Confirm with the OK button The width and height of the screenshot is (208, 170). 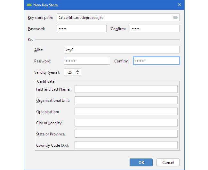(141, 162)
